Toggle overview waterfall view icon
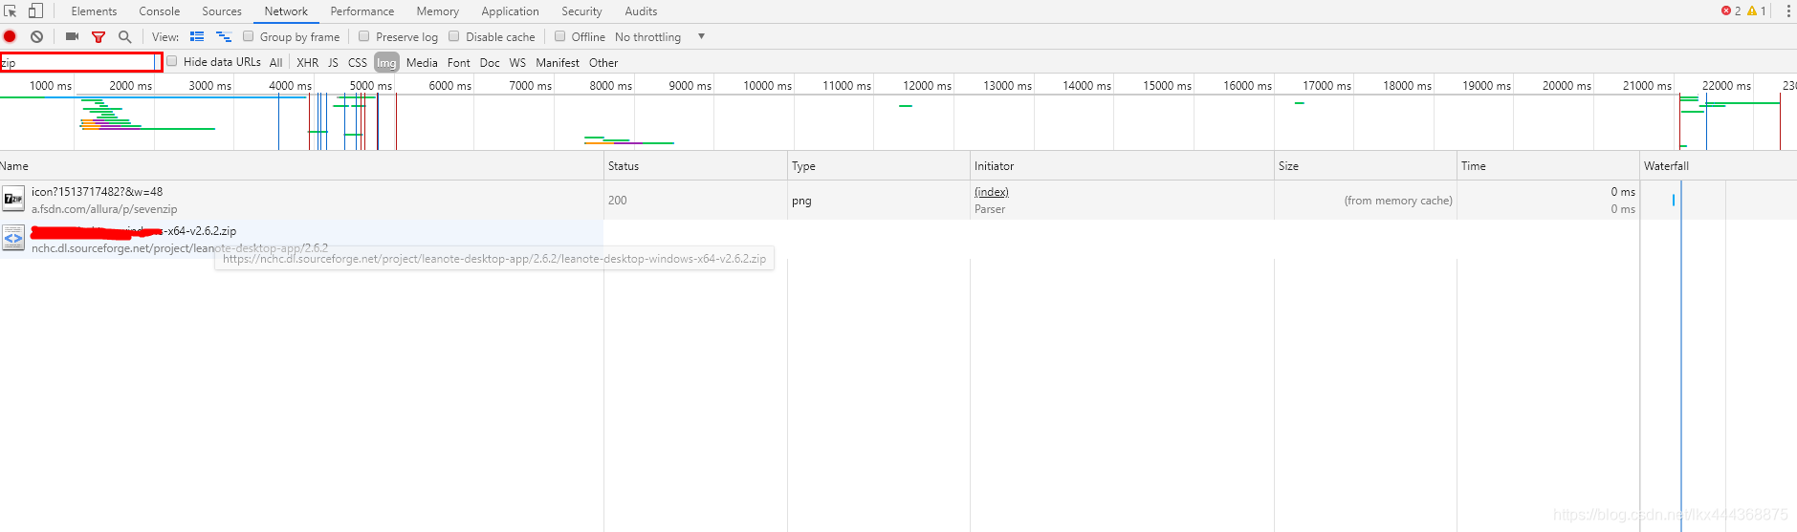The width and height of the screenshot is (1797, 532). click(224, 36)
